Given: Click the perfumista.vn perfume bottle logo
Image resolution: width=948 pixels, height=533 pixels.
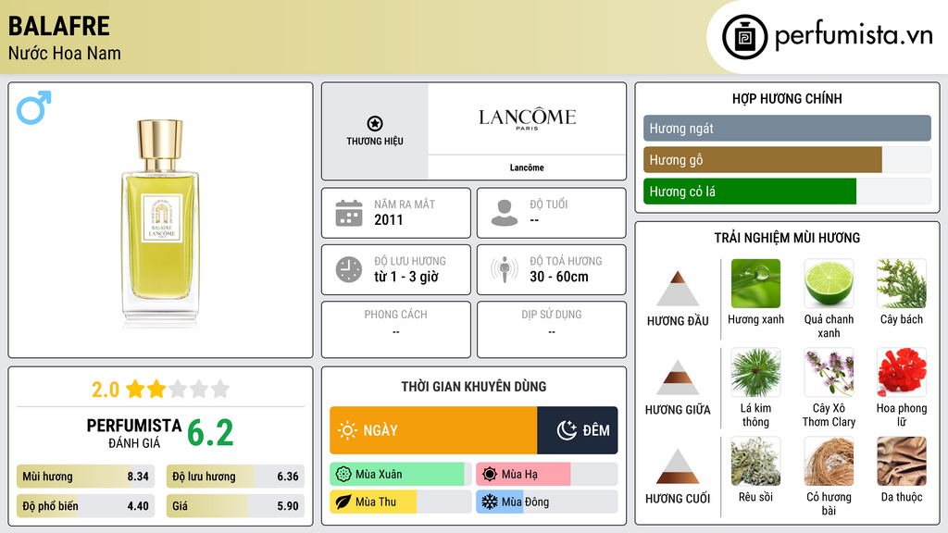Looking at the screenshot, I should coord(743,37).
